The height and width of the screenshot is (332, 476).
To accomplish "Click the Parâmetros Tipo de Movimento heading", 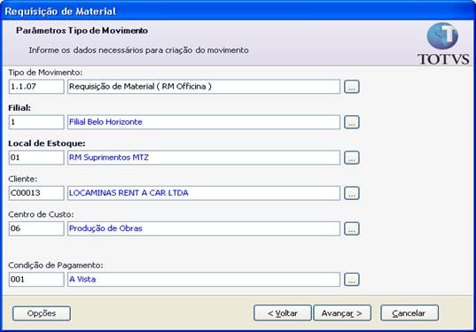I will [x=82, y=31].
